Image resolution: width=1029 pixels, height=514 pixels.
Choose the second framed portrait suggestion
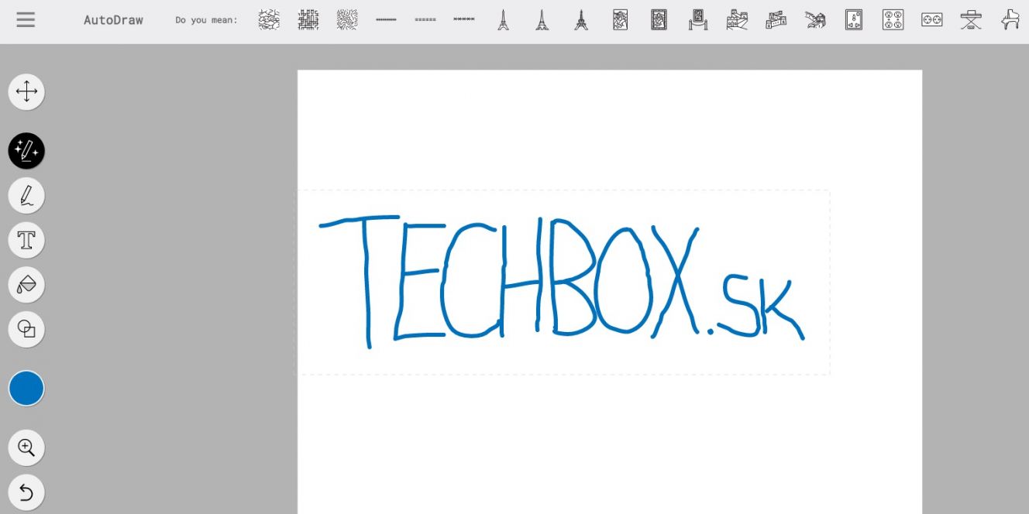[x=659, y=19]
